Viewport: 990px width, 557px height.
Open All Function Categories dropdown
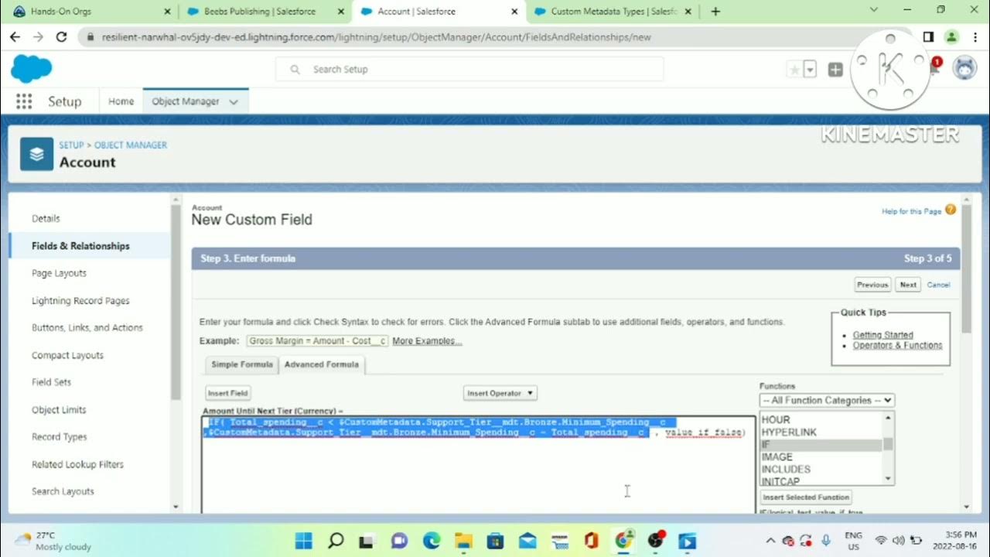coord(827,400)
